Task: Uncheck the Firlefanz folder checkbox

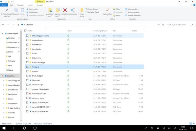Action: point(27,67)
